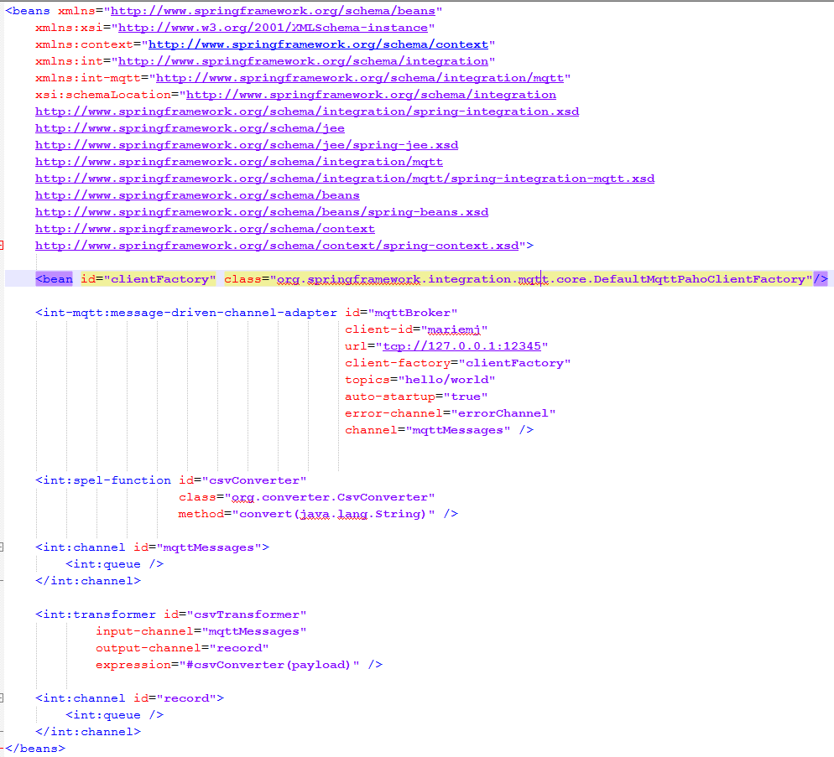
Task: Collapse the fold marker beside int:channel mqttMessages
Action: [x=2, y=547]
